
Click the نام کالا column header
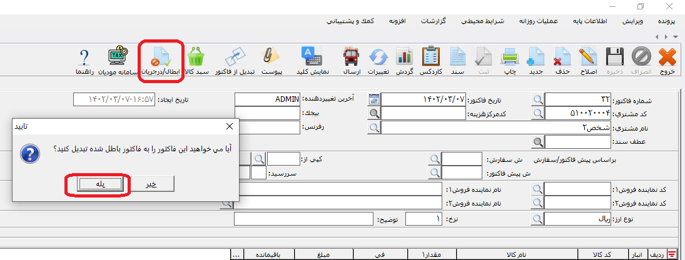tap(517, 254)
